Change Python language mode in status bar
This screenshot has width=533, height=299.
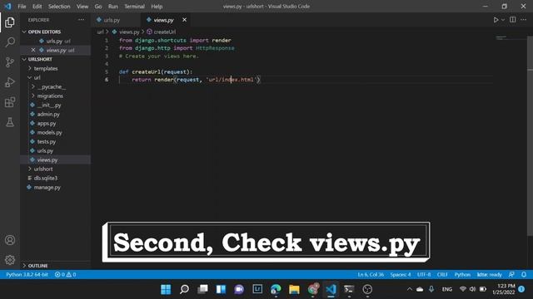point(462,275)
